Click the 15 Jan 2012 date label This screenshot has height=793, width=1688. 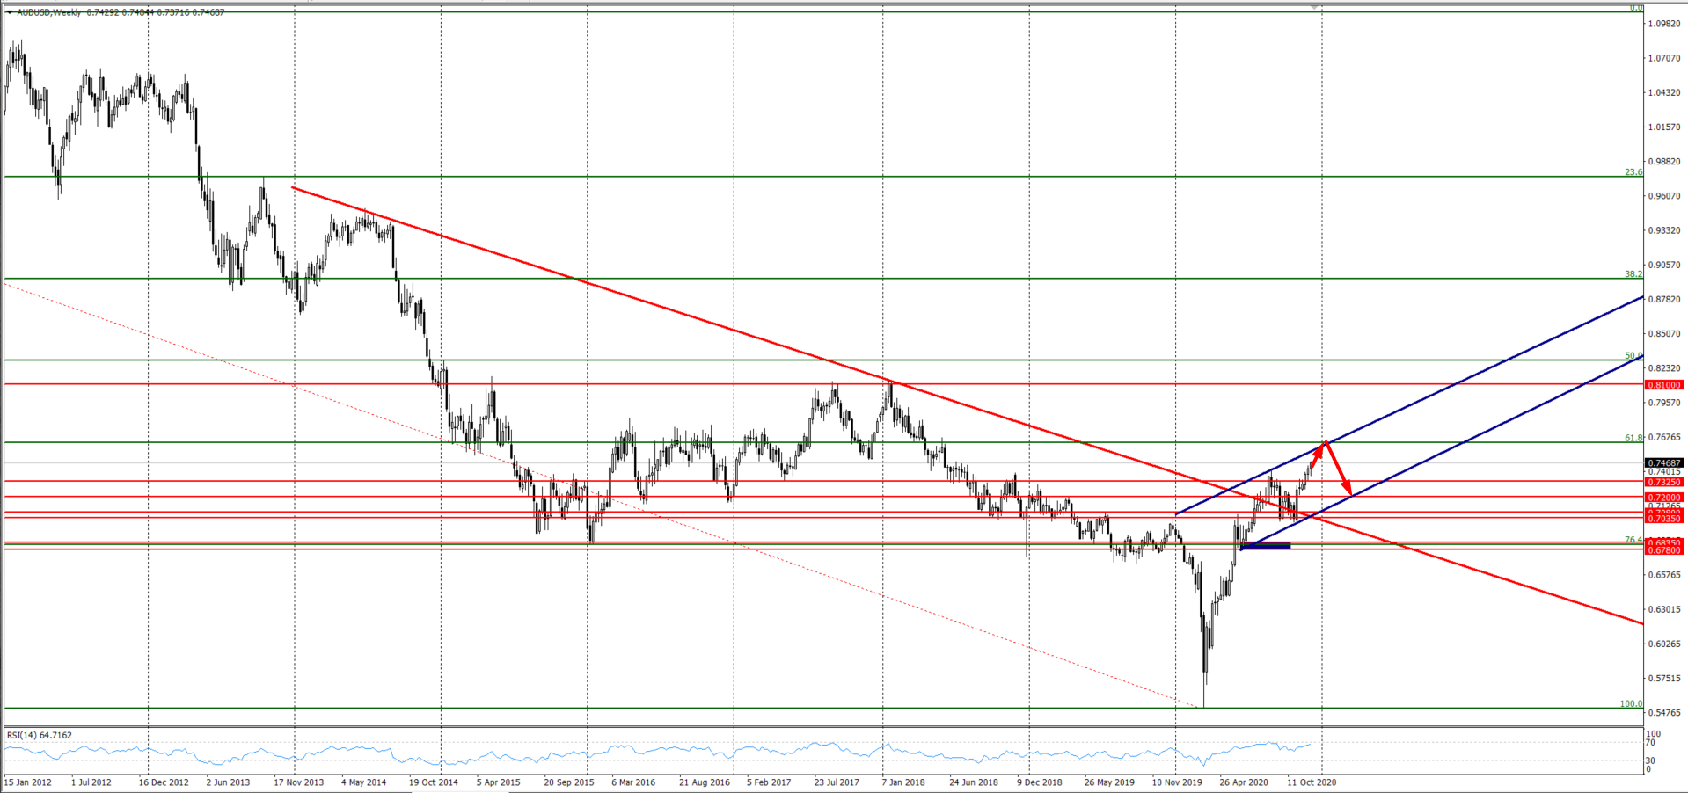coord(28,782)
